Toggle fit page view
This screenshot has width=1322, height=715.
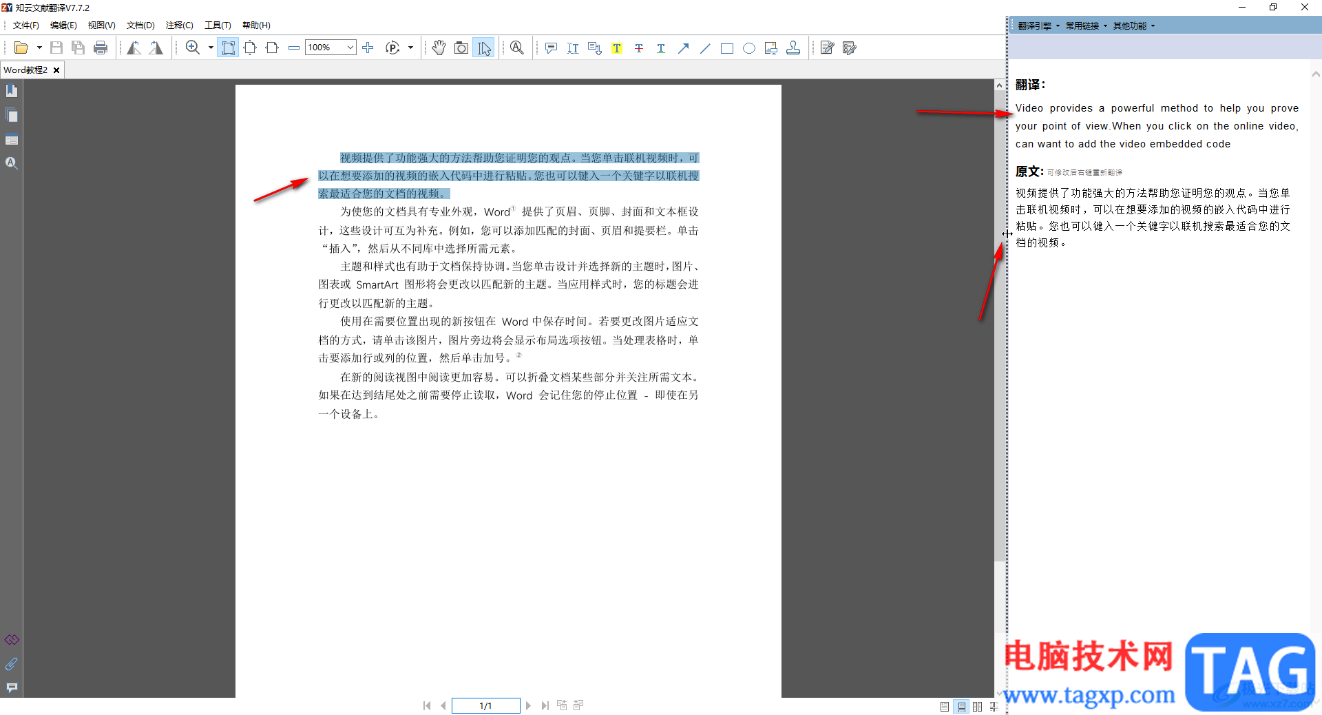250,48
